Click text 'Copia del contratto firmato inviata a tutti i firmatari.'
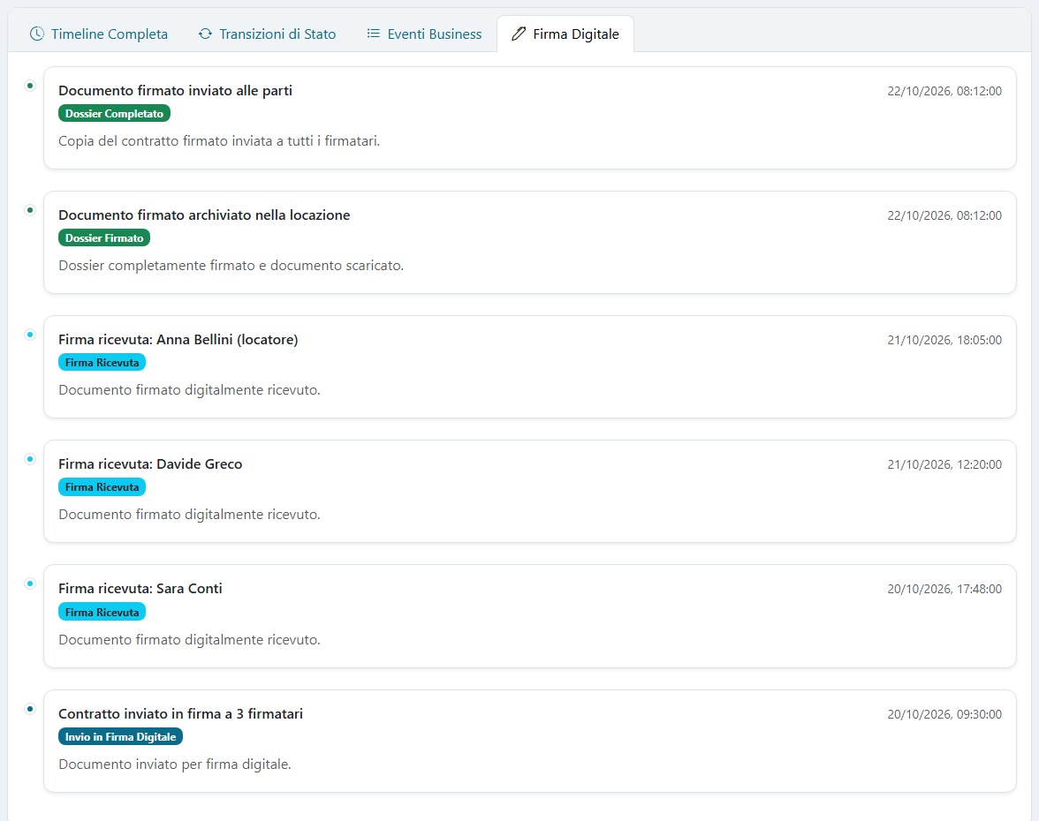 pyautogui.click(x=219, y=141)
